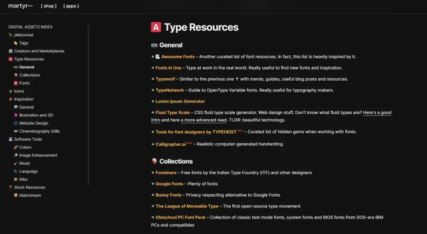Jump to Fonts section in the sidebar

pos(24,83)
